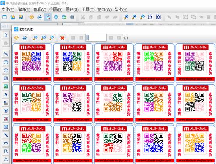Image resolution: width=216 pixels, height=164 pixels.
Task: Click the page number input field
Action: 96,37
